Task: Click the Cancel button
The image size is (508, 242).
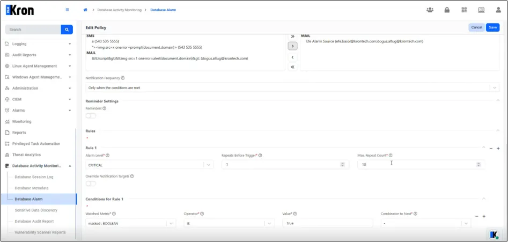Action: pyautogui.click(x=476, y=27)
